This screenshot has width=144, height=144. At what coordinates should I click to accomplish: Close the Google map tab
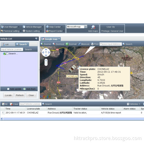[x=59, y=39]
